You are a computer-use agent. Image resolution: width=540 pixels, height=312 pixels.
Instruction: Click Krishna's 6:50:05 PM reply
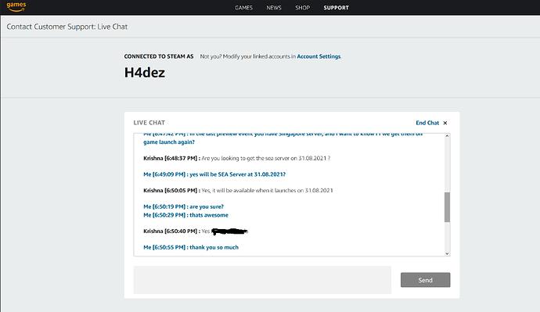(x=239, y=191)
